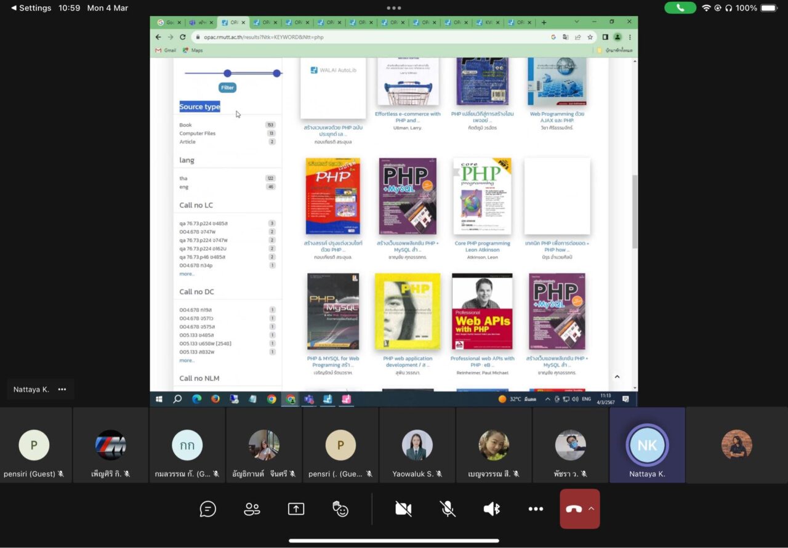Viewport: 788px width, 548px height.
Task: Select Yaowaluk S. participant tile
Action: click(x=417, y=445)
